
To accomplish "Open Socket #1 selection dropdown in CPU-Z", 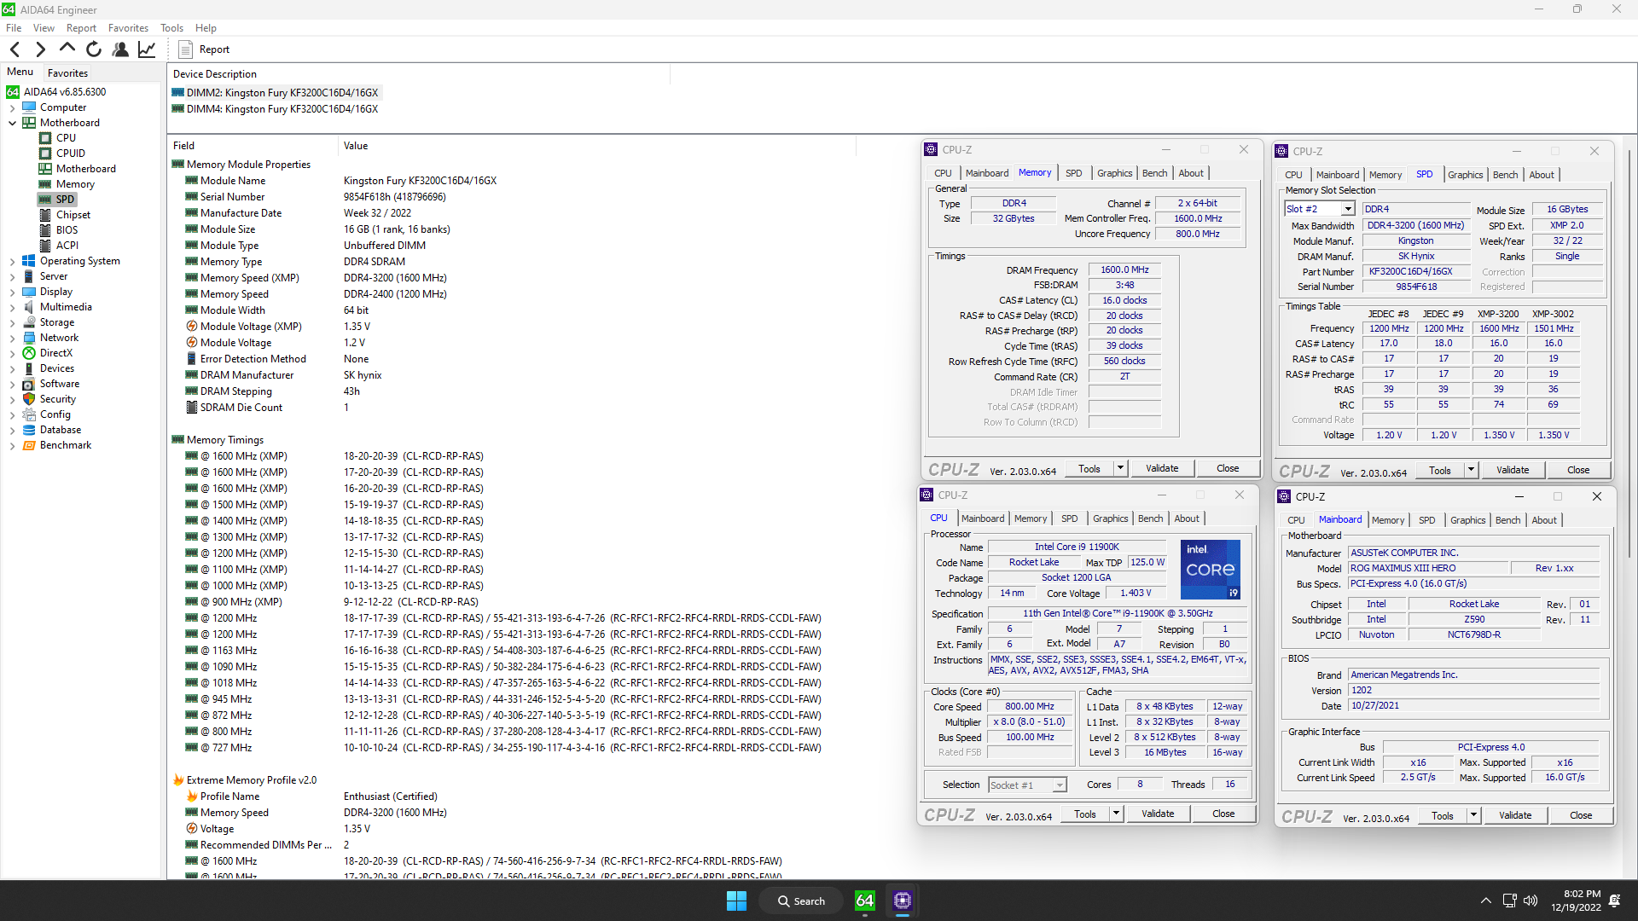I will pyautogui.click(x=1060, y=785).
